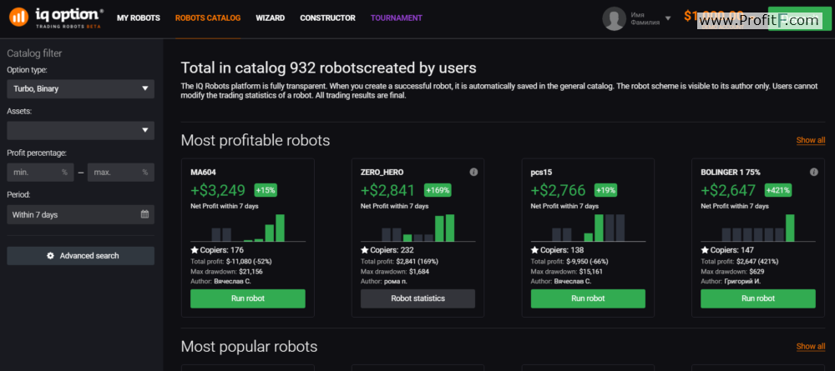Click the +15% badge on MA604
Image resolution: width=835 pixels, height=371 pixels.
(266, 190)
